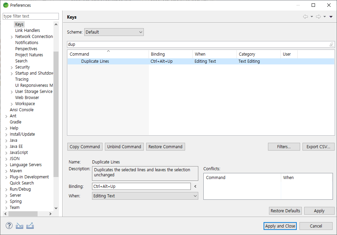Select Gradle preference page
This screenshot has height=235, width=337.
[x=16, y=122]
